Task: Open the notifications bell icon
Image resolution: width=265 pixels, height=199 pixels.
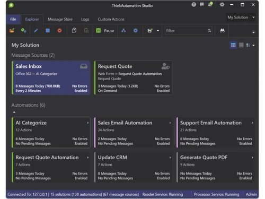Action: pyautogui.click(x=210, y=4)
